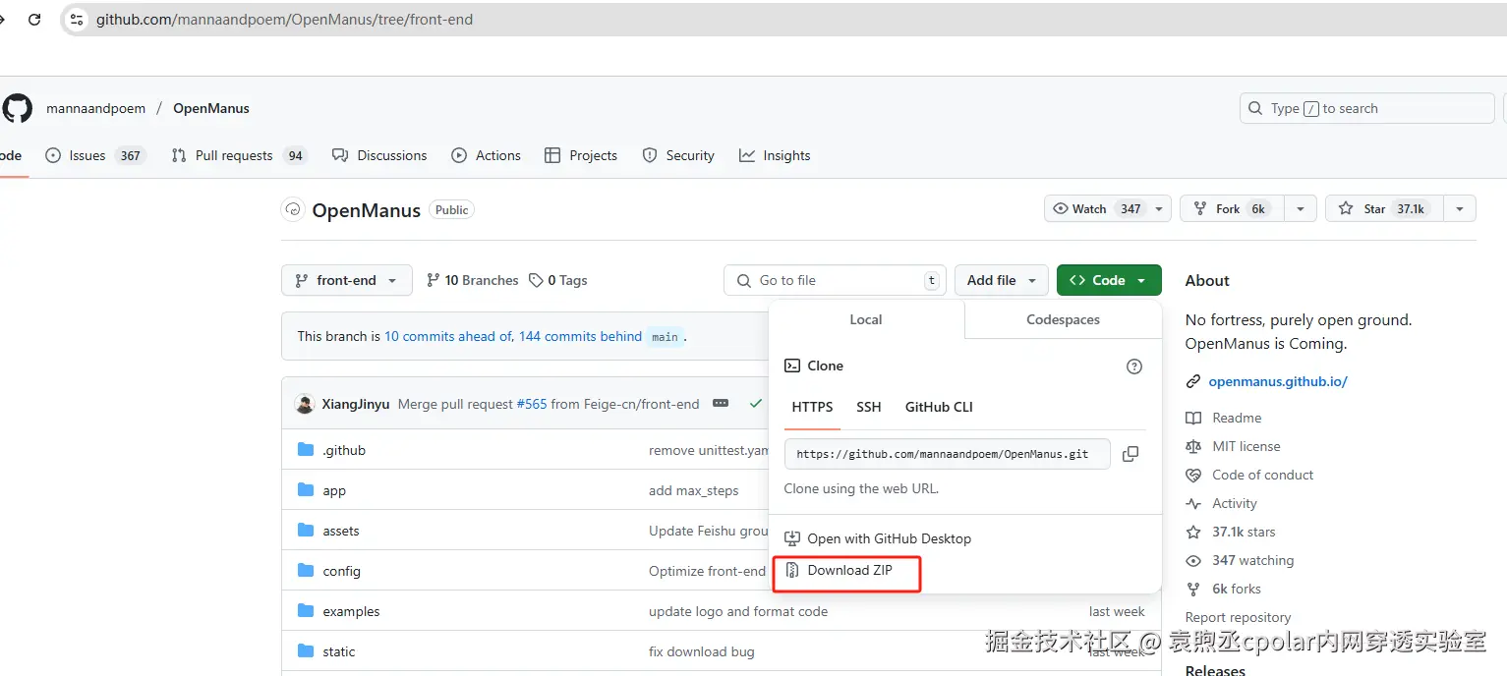
Task: Open the Insights tab
Action: 775,155
